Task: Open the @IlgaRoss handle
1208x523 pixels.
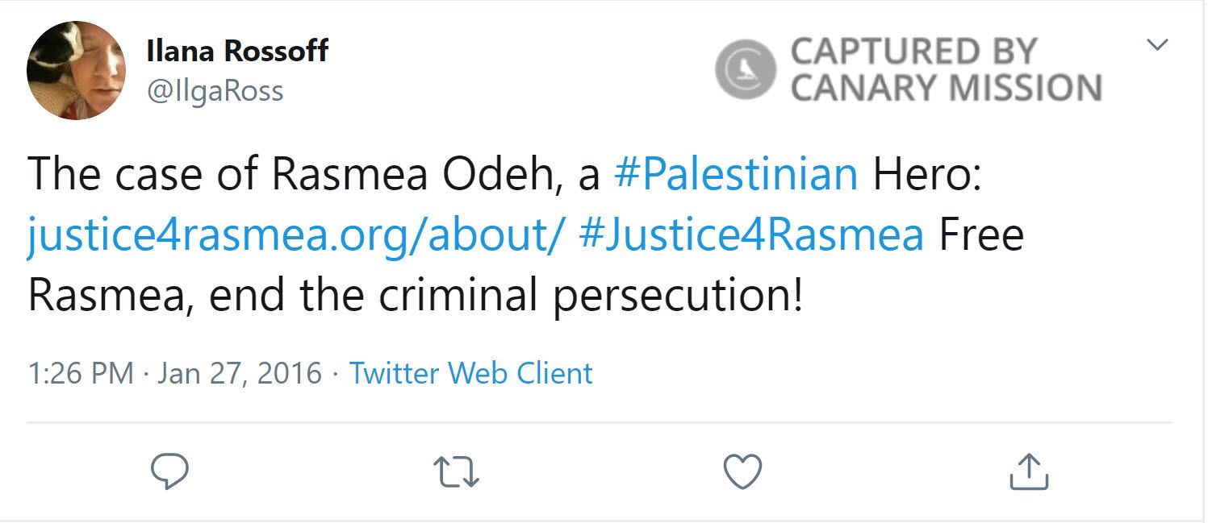Action: [215, 91]
